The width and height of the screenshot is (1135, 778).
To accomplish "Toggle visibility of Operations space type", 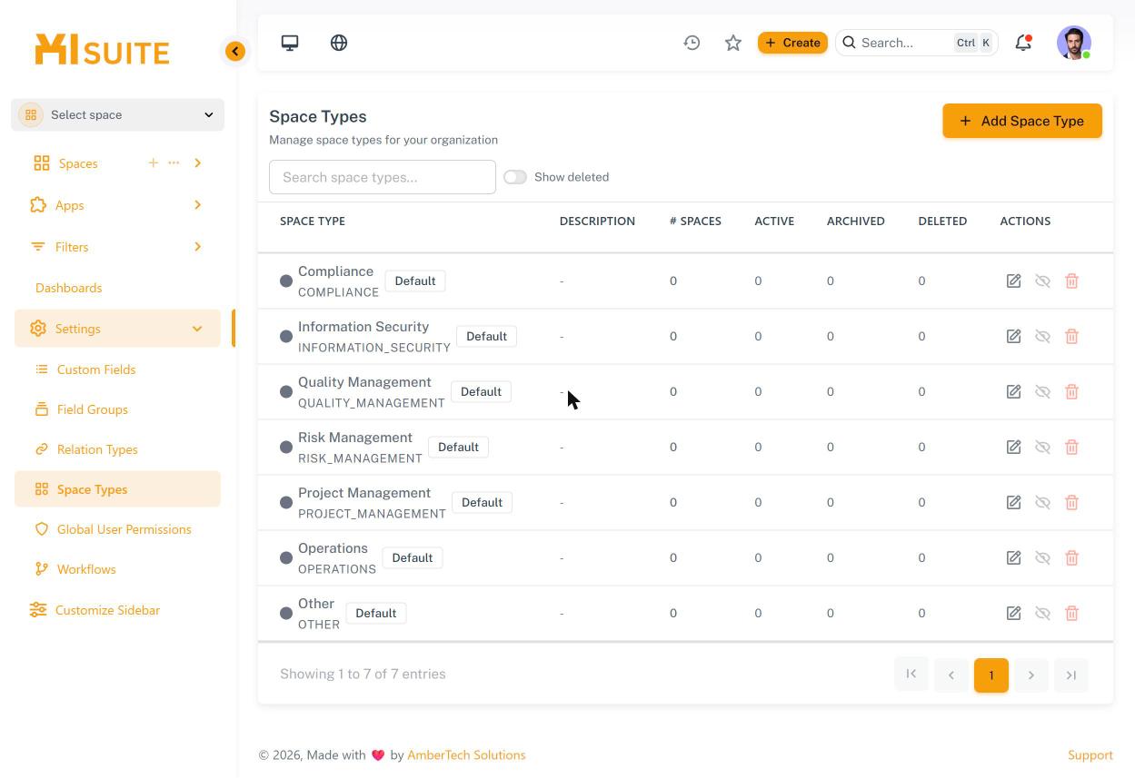I will click(x=1042, y=558).
